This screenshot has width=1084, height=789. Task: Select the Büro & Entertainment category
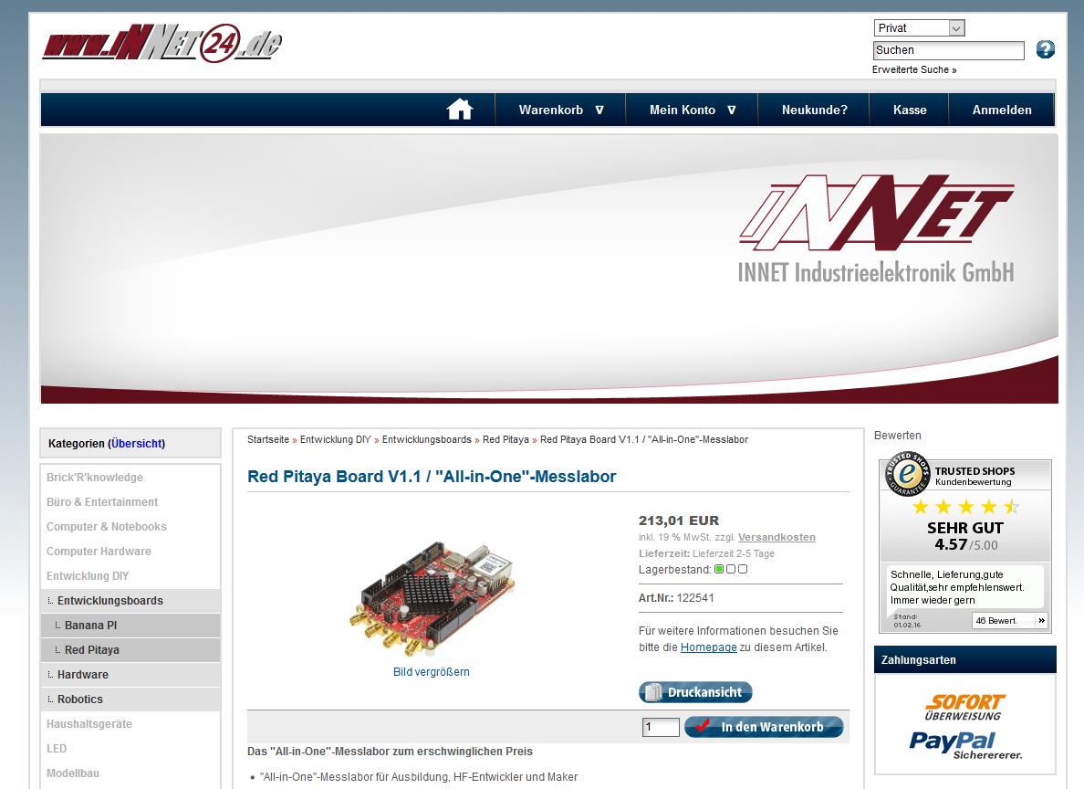tap(101, 501)
